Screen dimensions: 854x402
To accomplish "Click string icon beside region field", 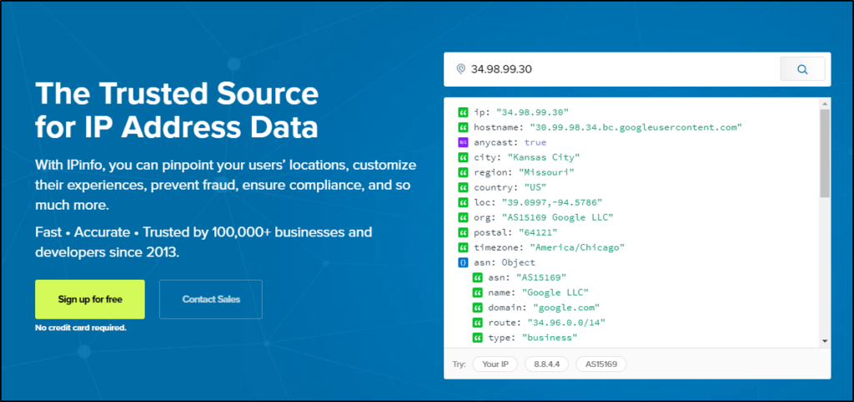I will click(x=463, y=173).
